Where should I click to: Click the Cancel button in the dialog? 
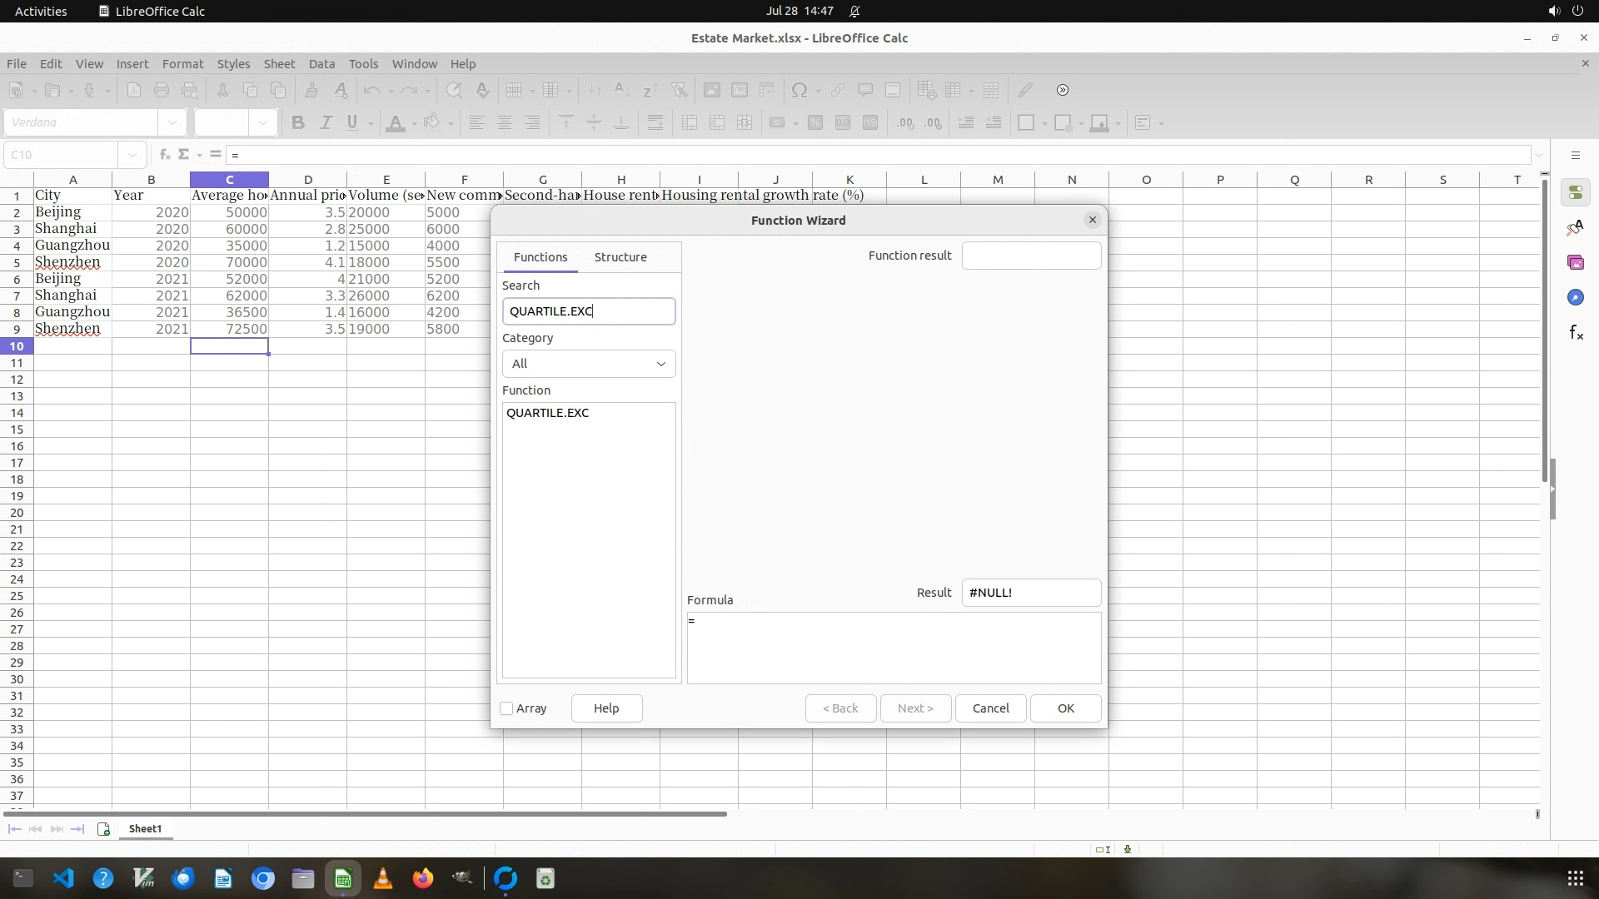(990, 708)
